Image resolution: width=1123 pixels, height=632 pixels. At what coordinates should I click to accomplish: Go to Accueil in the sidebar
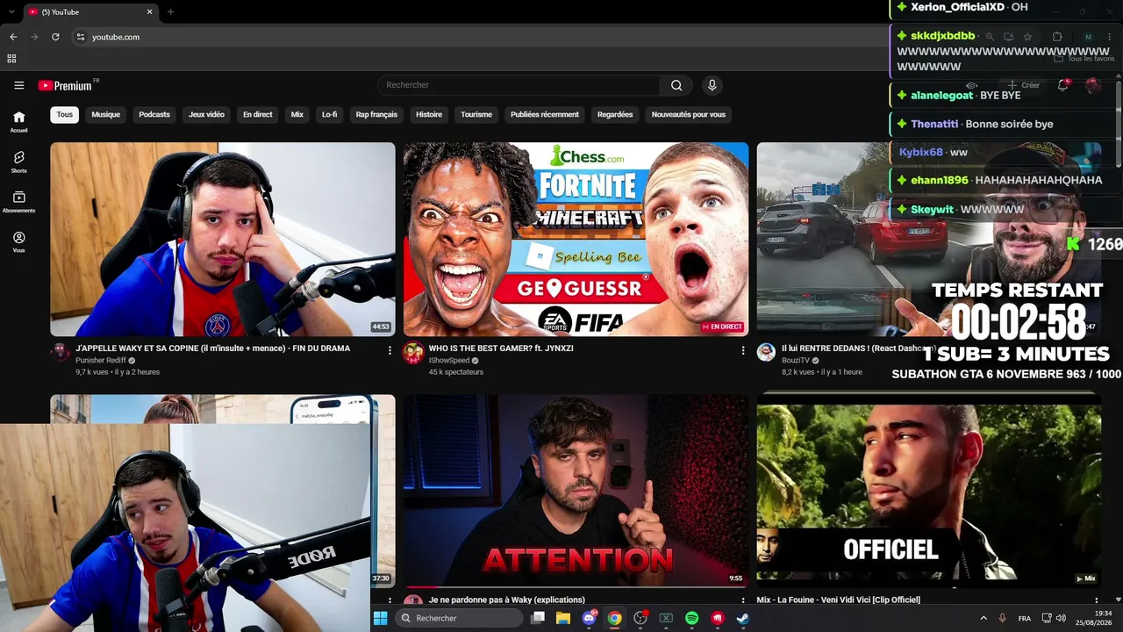pos(18,121)
